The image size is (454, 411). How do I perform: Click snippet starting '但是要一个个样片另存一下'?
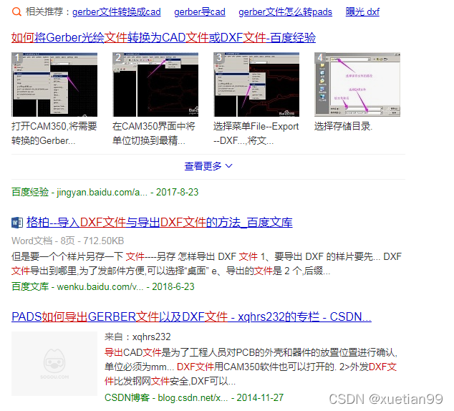point(207,263)
